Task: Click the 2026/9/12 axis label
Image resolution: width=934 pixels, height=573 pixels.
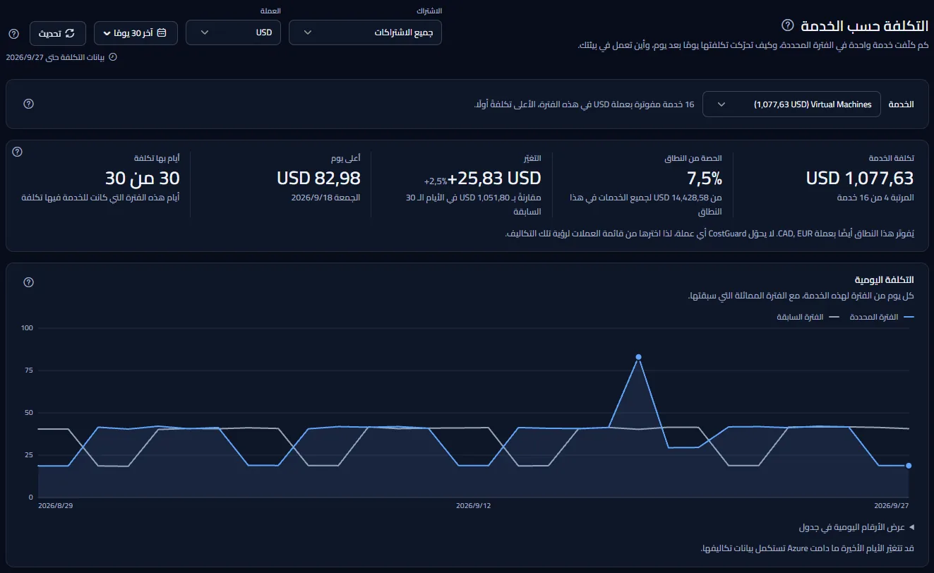Action: click(473, 506)
